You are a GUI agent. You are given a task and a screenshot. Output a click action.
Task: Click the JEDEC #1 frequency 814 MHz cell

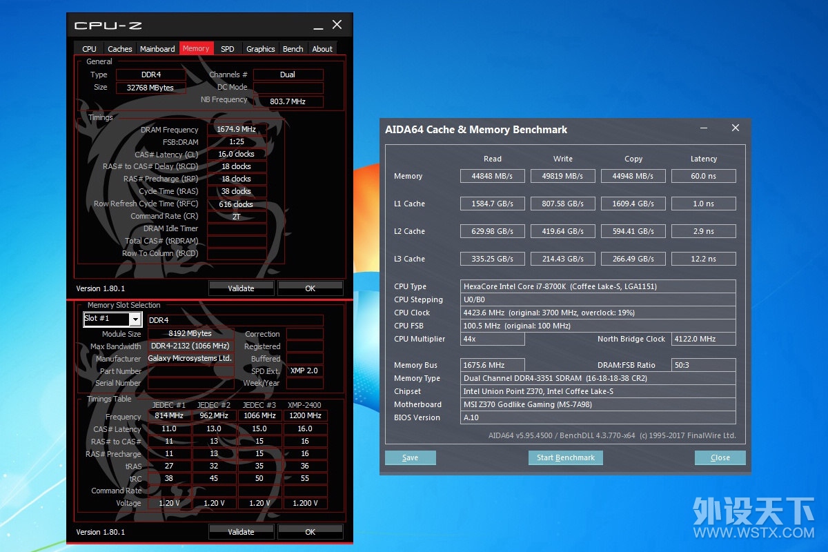169,416
